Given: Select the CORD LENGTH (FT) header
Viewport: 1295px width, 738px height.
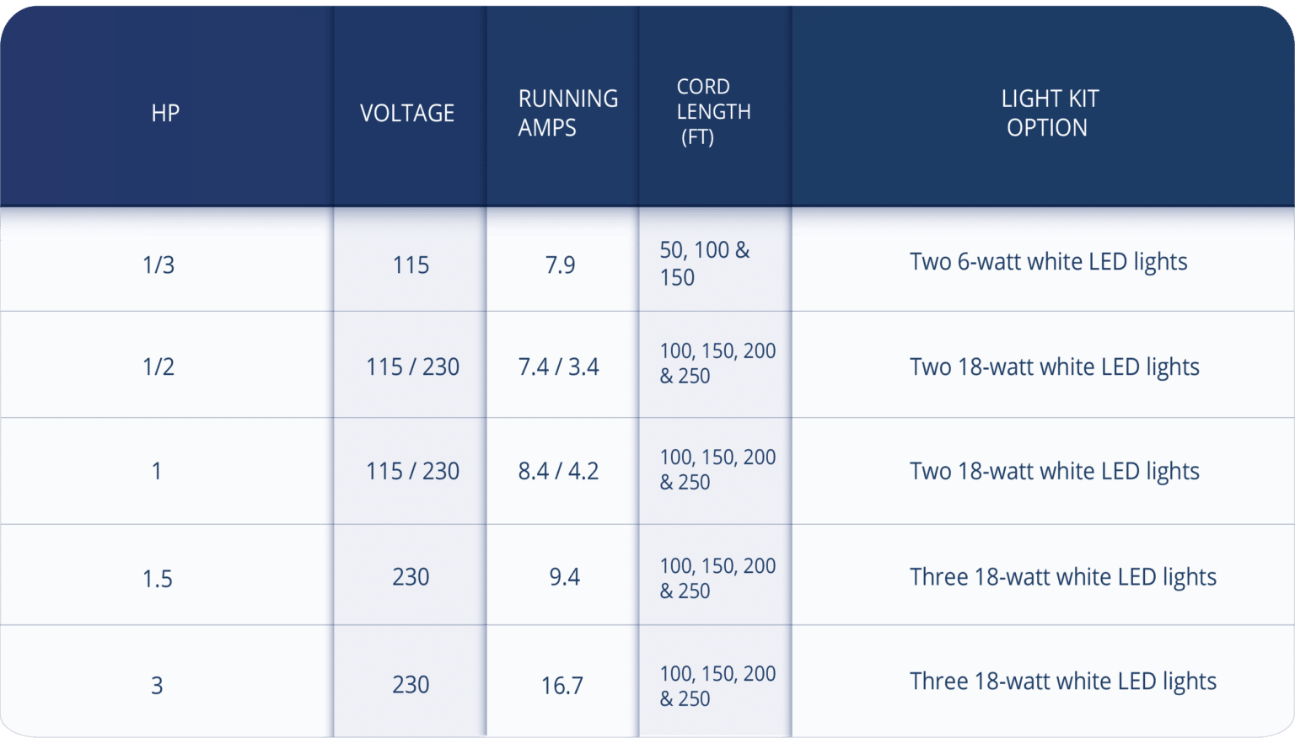Looking at the screenshot, I should click(x=712, y=112).
